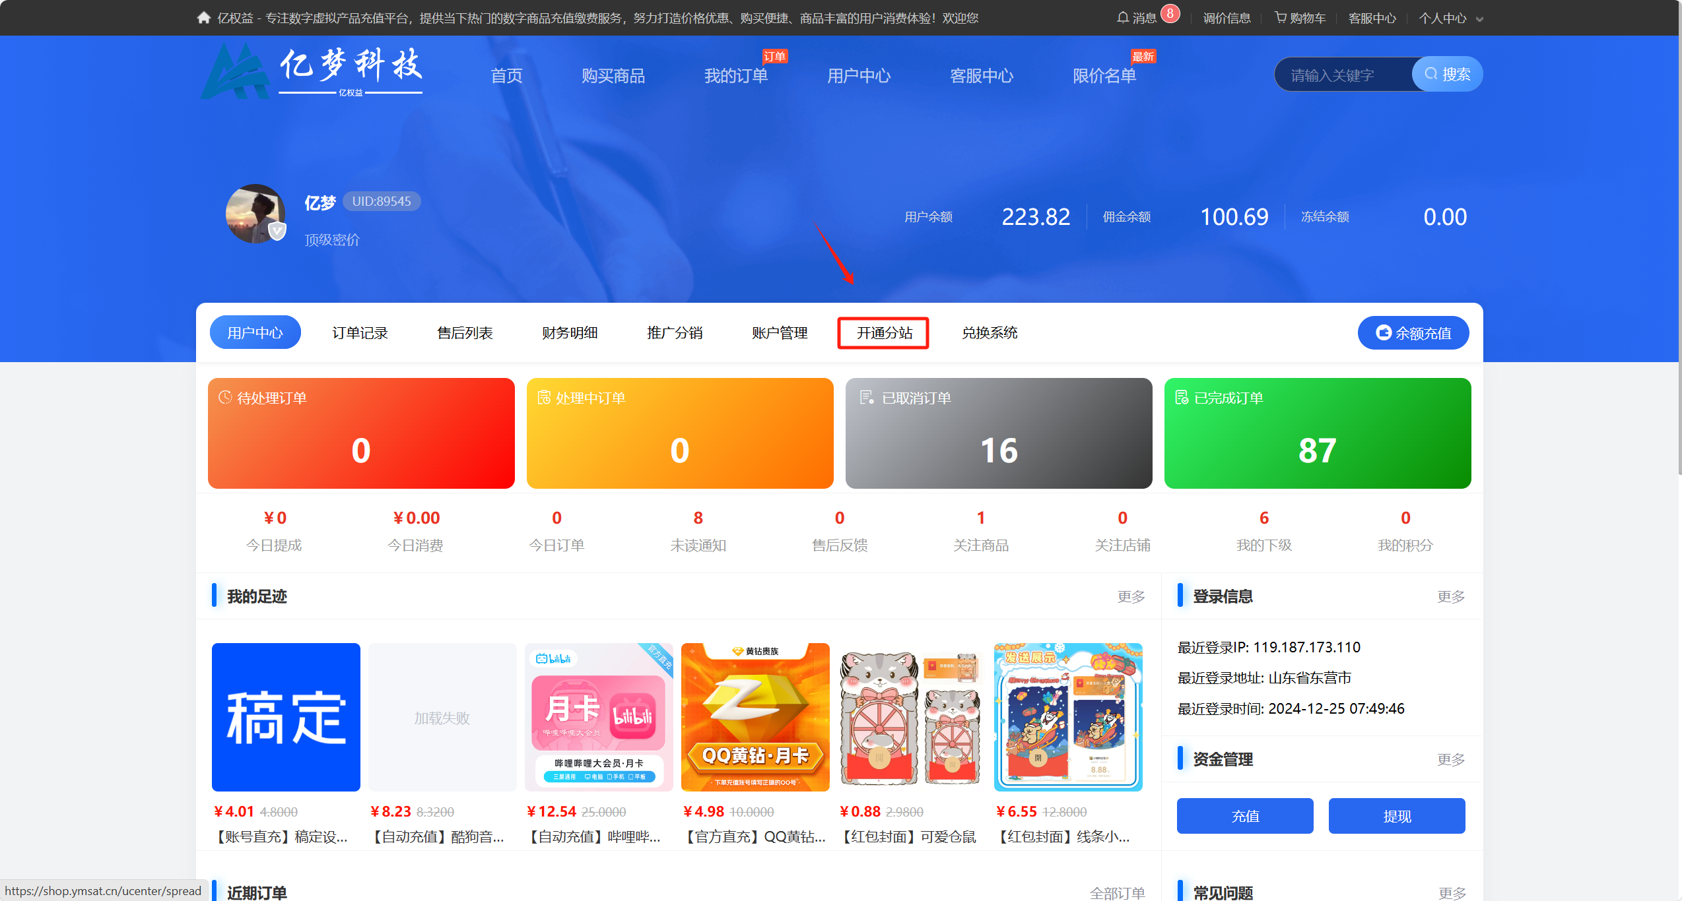The width and height of the screenshot is (1682, 901).
Task: Show 更多 for 登录信息 panel
Action: [1450, 596]
